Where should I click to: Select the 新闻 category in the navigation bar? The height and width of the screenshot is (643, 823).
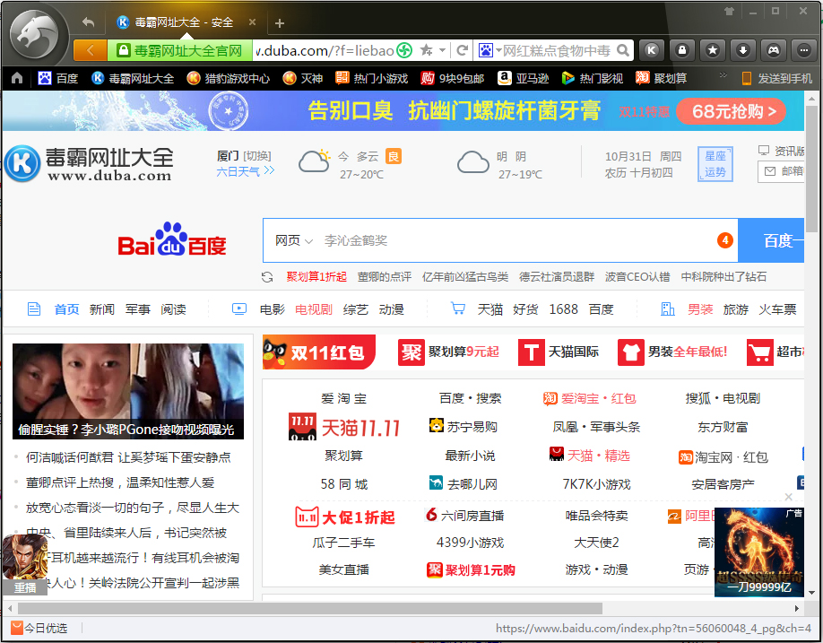click(103, 308)
